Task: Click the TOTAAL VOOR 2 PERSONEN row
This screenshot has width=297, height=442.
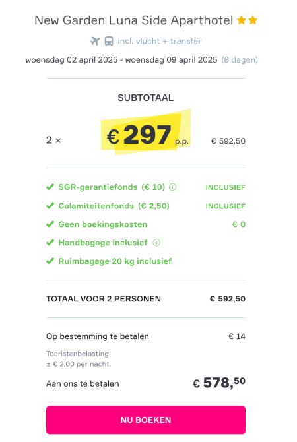Action: [x=146, y=299]
